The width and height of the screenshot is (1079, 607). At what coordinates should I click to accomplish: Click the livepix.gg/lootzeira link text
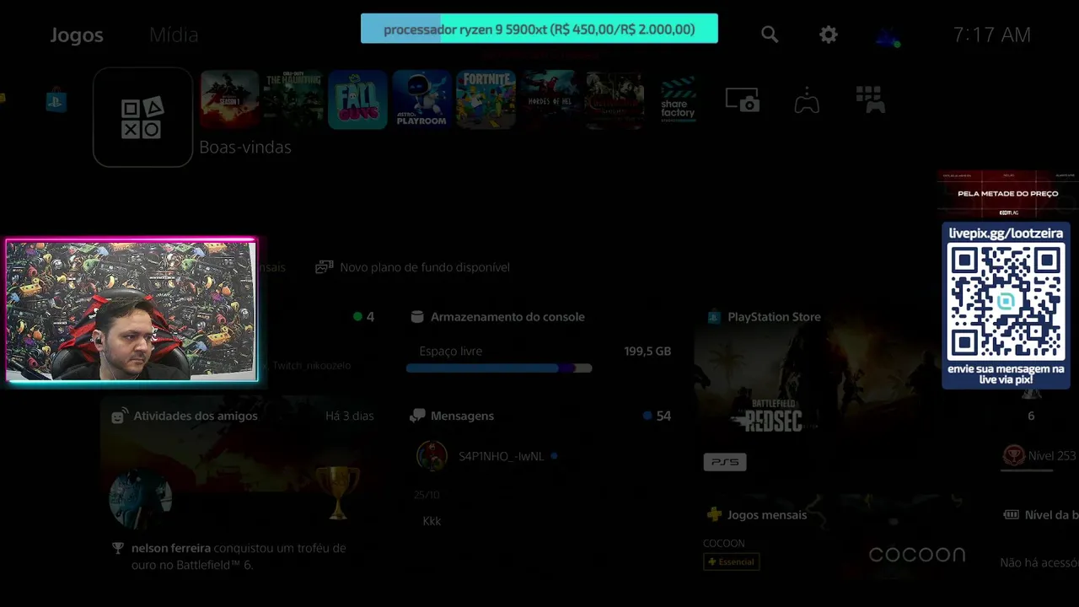coord(1006,234)
